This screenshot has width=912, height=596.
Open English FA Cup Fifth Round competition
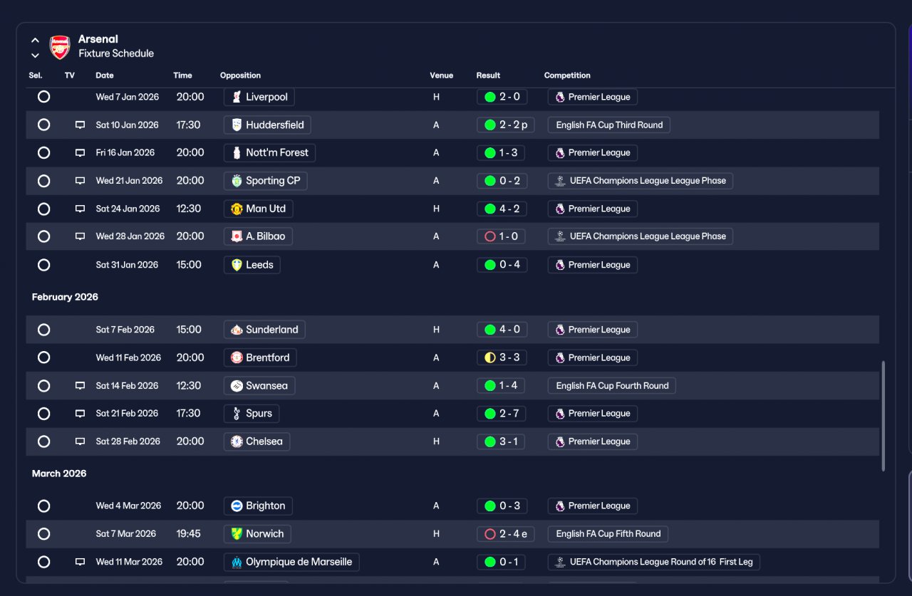pyautogui.click(x=608, y=534)
